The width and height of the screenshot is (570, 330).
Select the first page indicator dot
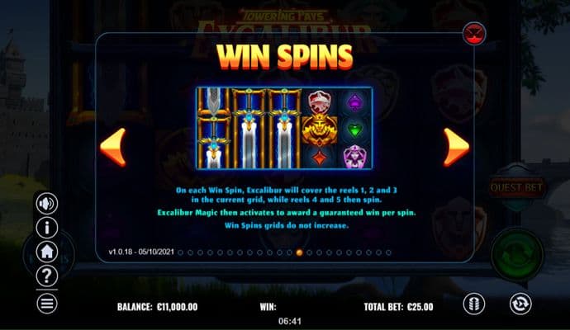coord(180,252)
